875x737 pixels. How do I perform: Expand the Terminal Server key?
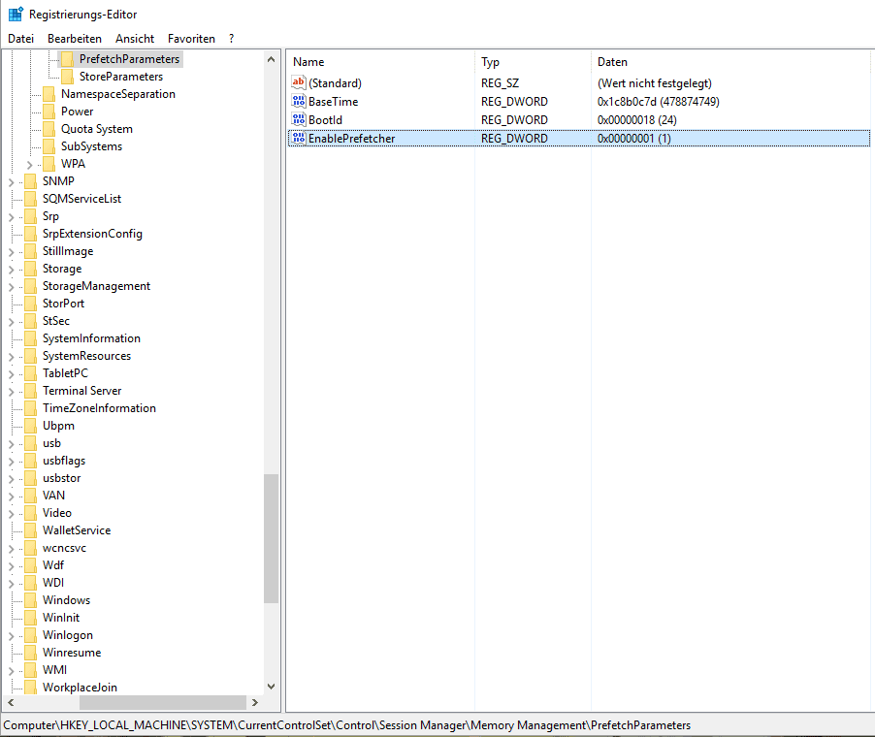coord(12,392)
